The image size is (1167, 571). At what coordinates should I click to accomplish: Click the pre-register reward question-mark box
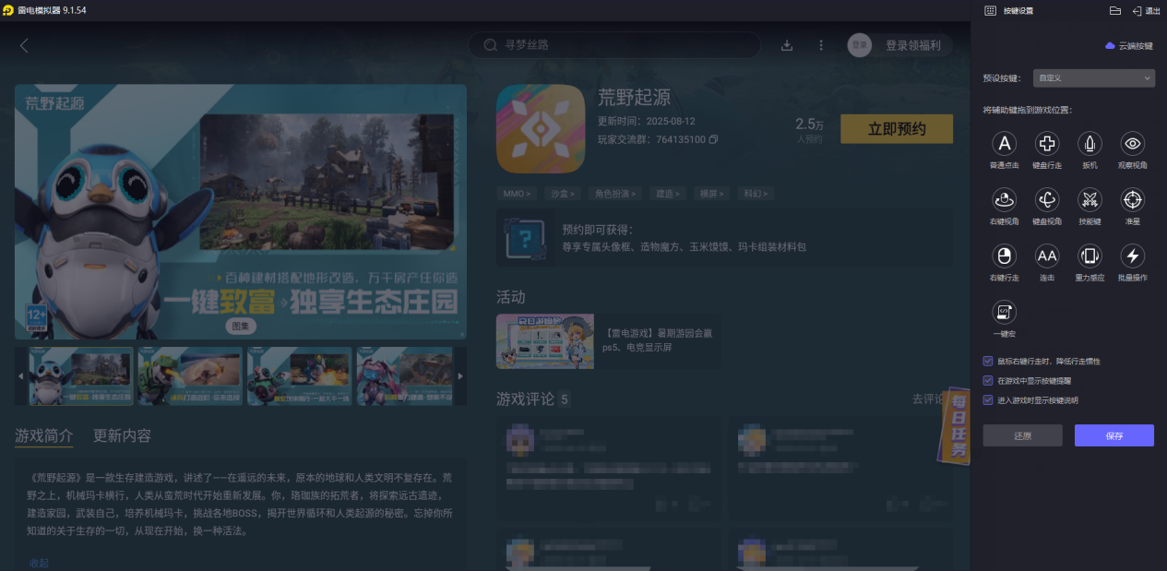[x=526, y=238]
